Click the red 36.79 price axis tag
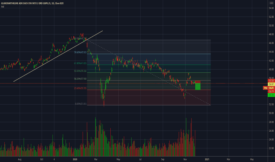Viewport: 275px width, 162px height. (x=271, y=91)
